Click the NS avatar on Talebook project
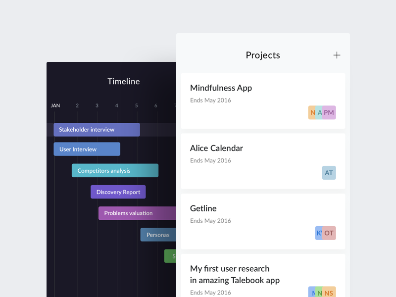The width and height of the screenshot is (396, 297). coord(329,293)
